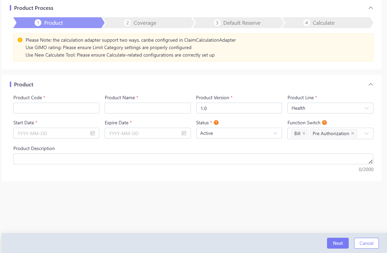Focus the Product Name input field
The height and width of the screenshot is (253, 387).
click(148, 108)
